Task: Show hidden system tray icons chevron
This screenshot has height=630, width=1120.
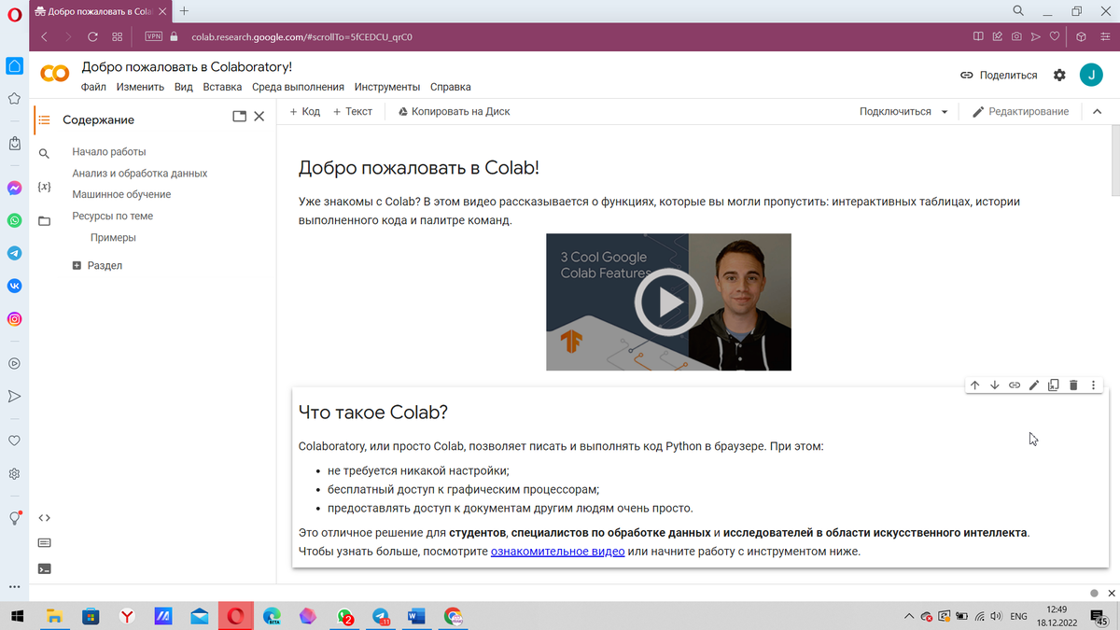Action: pos(909,617)
